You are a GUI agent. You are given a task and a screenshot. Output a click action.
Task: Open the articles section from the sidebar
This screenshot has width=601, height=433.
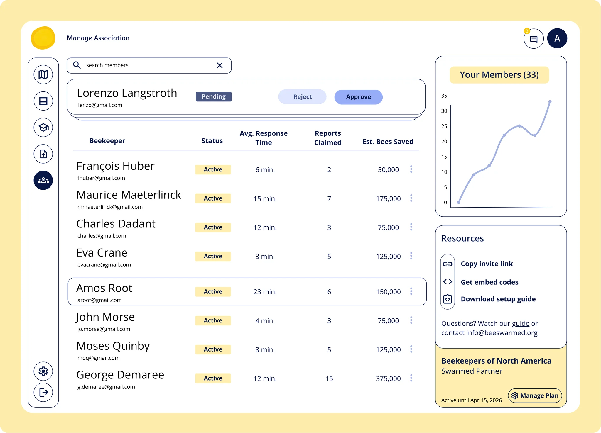43,101
